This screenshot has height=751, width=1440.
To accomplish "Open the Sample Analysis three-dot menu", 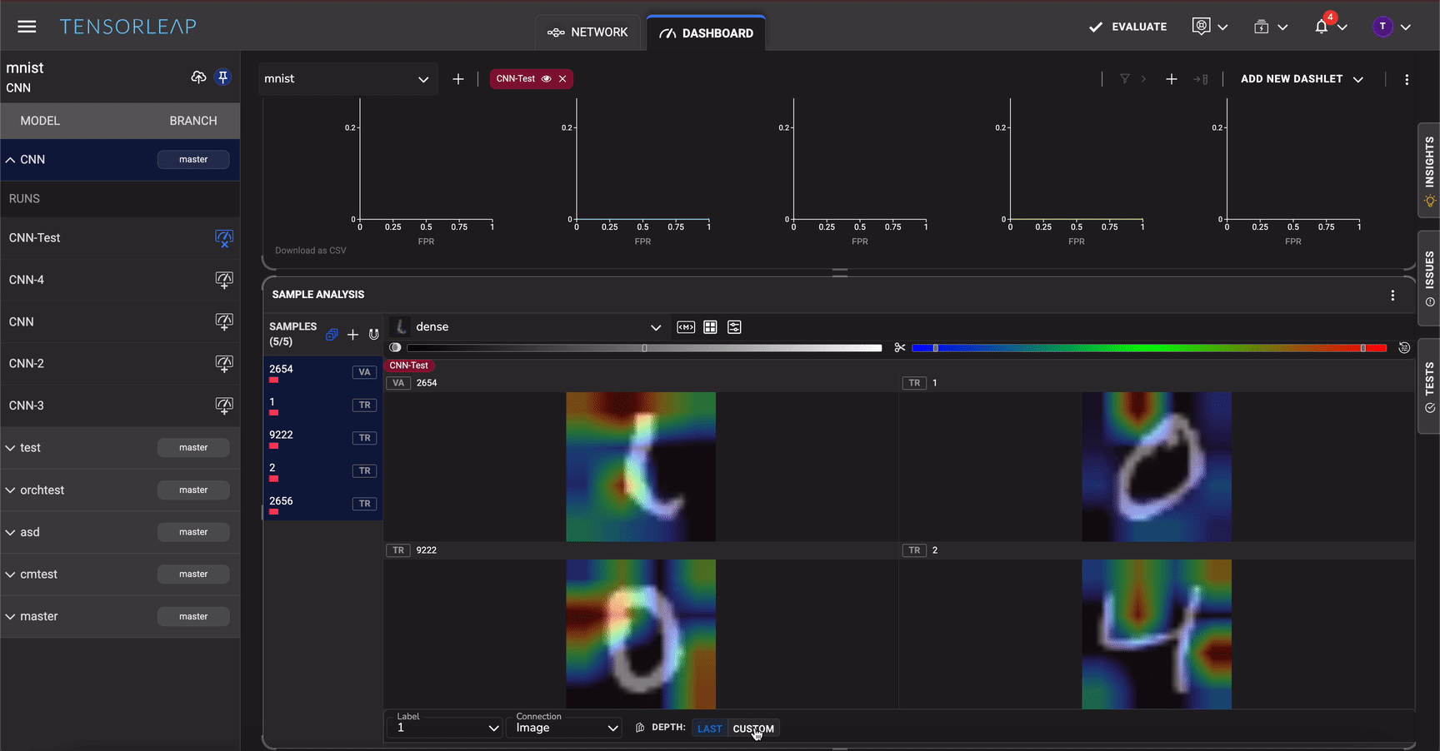I will point(1392,296).
